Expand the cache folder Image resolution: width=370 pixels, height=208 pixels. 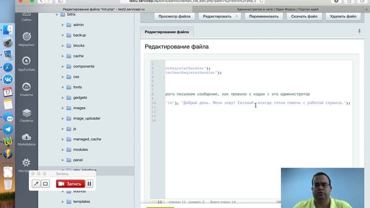tap(62, 56)
